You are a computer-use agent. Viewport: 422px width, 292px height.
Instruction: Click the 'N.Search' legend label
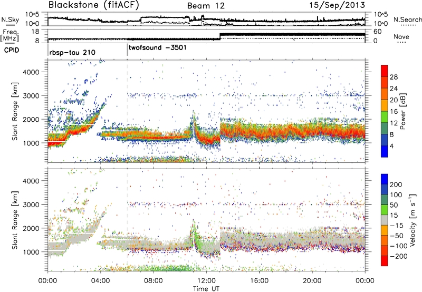[x=407, y=20]
